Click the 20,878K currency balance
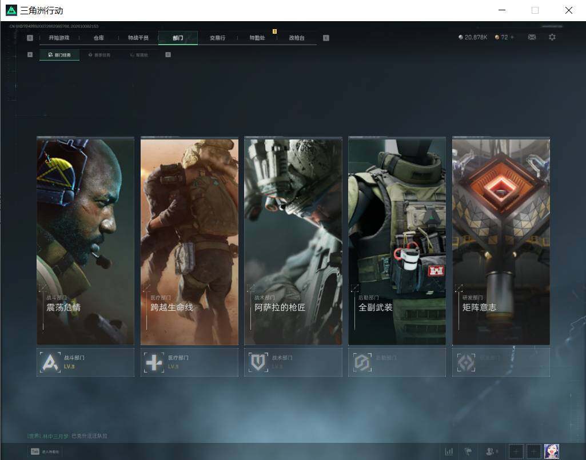 [x=476, y=37]
